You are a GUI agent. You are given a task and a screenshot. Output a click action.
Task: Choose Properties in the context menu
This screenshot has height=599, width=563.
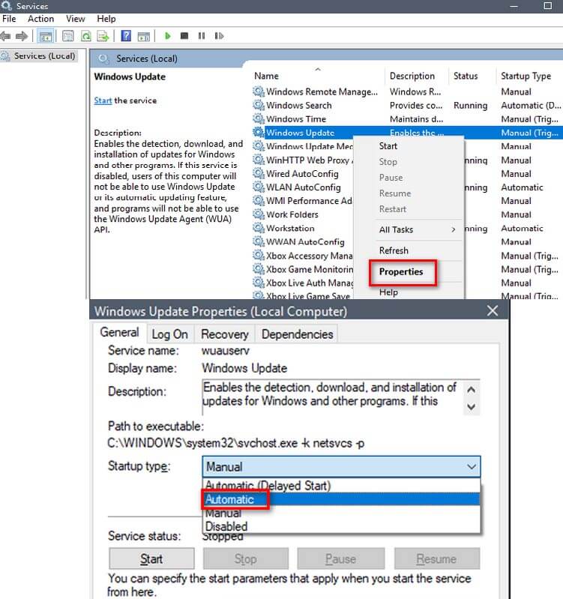pyautogui.click(x=401, y=271)
